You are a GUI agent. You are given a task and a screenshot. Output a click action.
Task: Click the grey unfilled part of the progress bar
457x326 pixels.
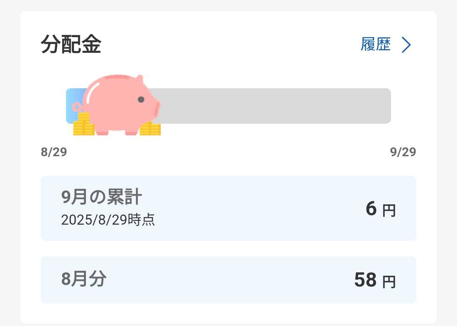pos(275,106)
